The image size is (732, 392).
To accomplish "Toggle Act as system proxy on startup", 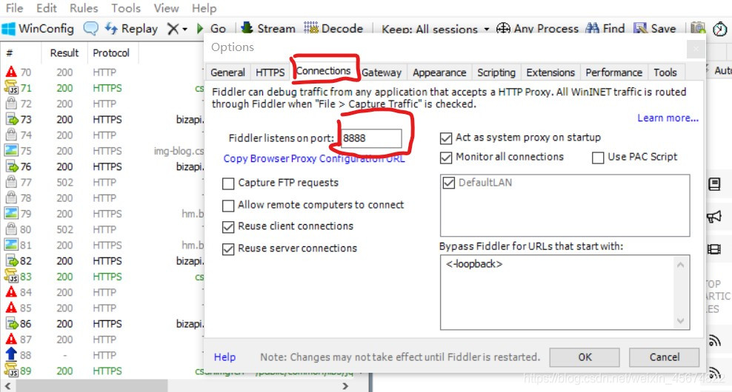I will (446, 138).
